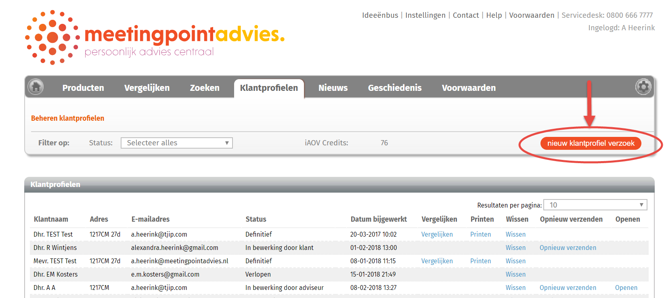Image resolution: width=664 pixels, height=298 pixels.
Task: Open the Ideeënbus link
Action: 380,15
